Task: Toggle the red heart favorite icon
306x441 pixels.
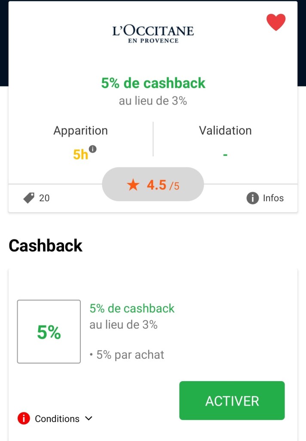Action: tap(276, 22)
